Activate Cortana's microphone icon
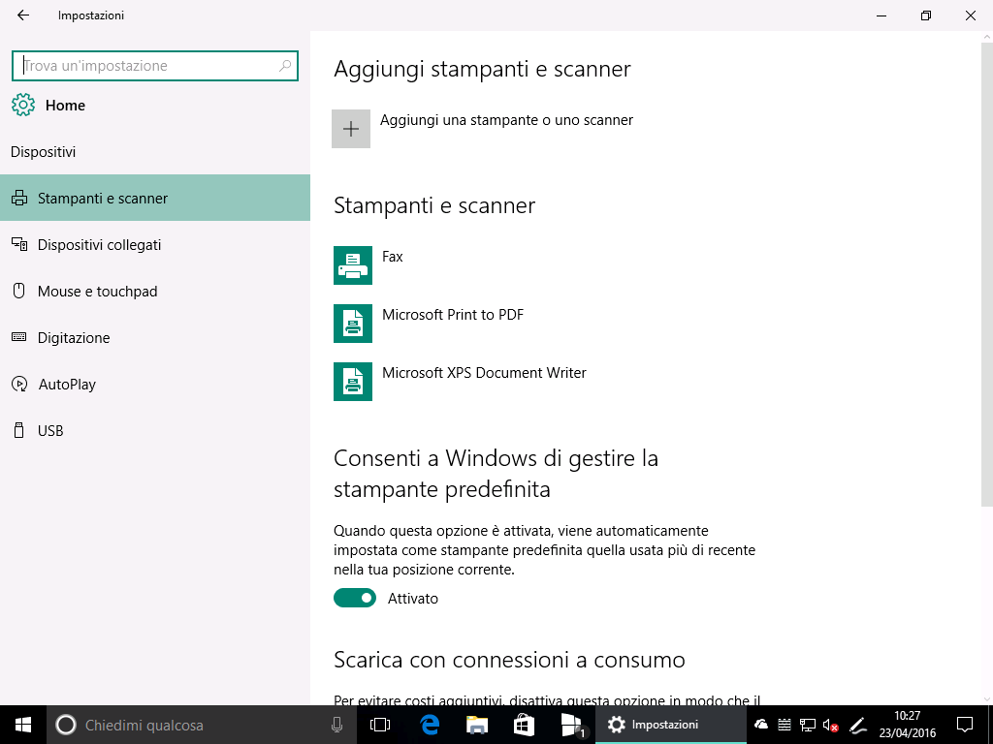This screenshot has width=993, height=744. 336,725
